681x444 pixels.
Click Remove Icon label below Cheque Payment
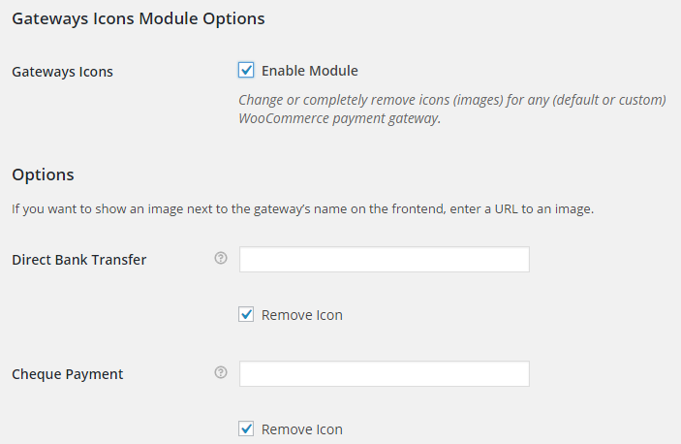point(302,429)
